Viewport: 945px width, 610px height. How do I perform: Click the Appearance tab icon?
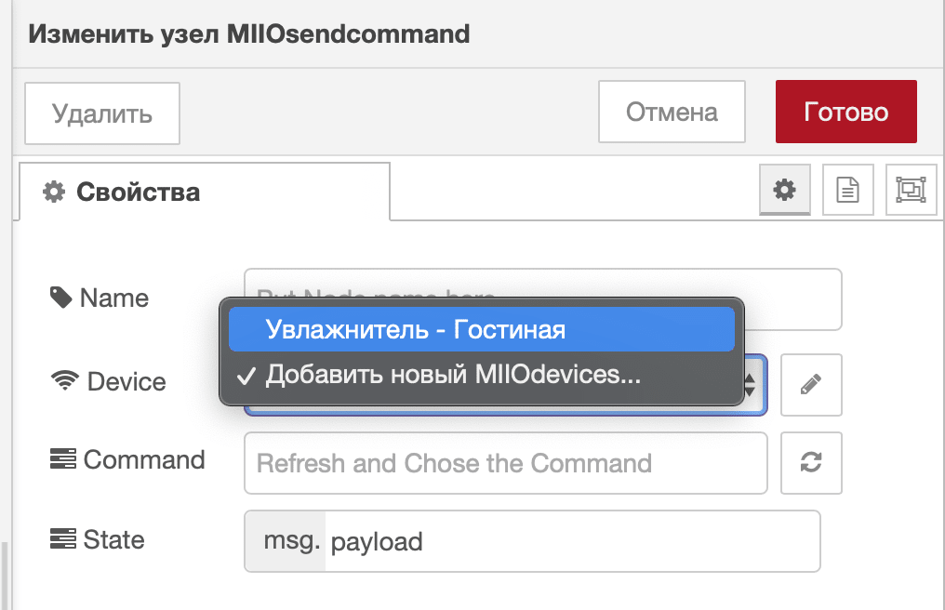coord(911,189)
